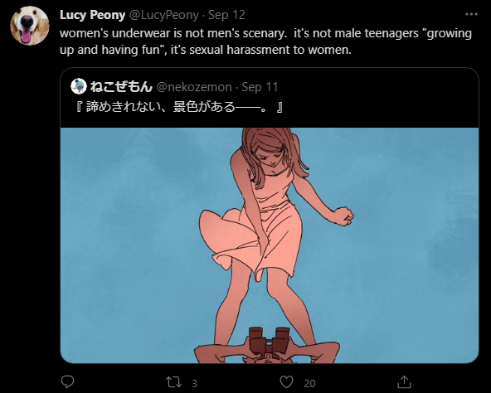Click the like count 20

coord(309,383)
